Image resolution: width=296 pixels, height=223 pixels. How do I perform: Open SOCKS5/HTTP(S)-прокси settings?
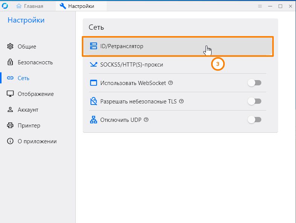(x=178, y=65)
